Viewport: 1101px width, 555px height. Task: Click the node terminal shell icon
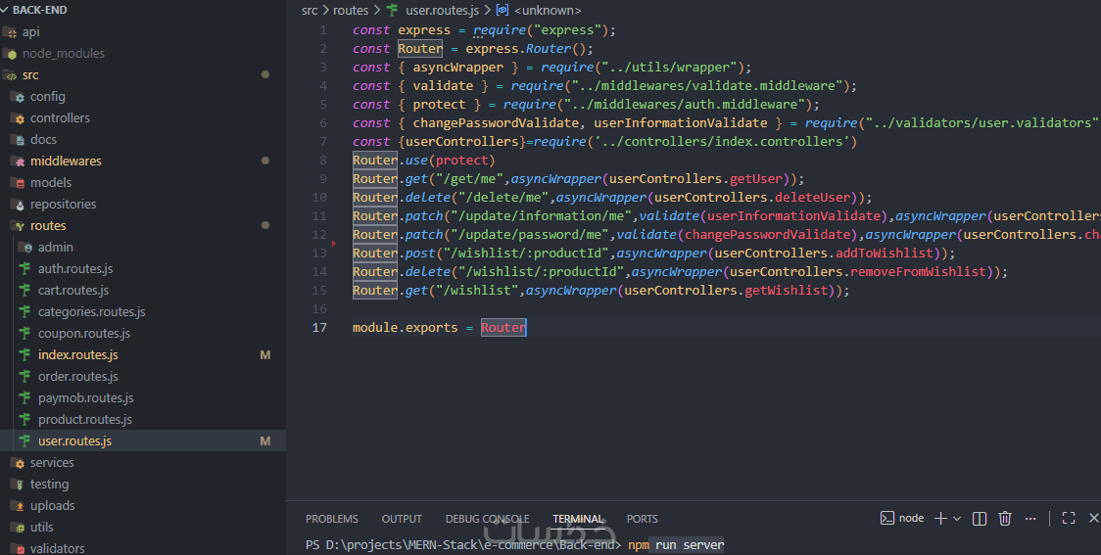point(886,518)
